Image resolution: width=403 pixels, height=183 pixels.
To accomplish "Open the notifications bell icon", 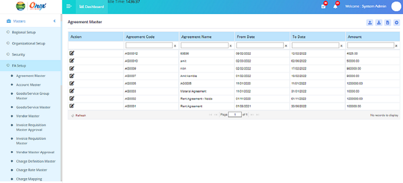I will click(x=335, y=6).
